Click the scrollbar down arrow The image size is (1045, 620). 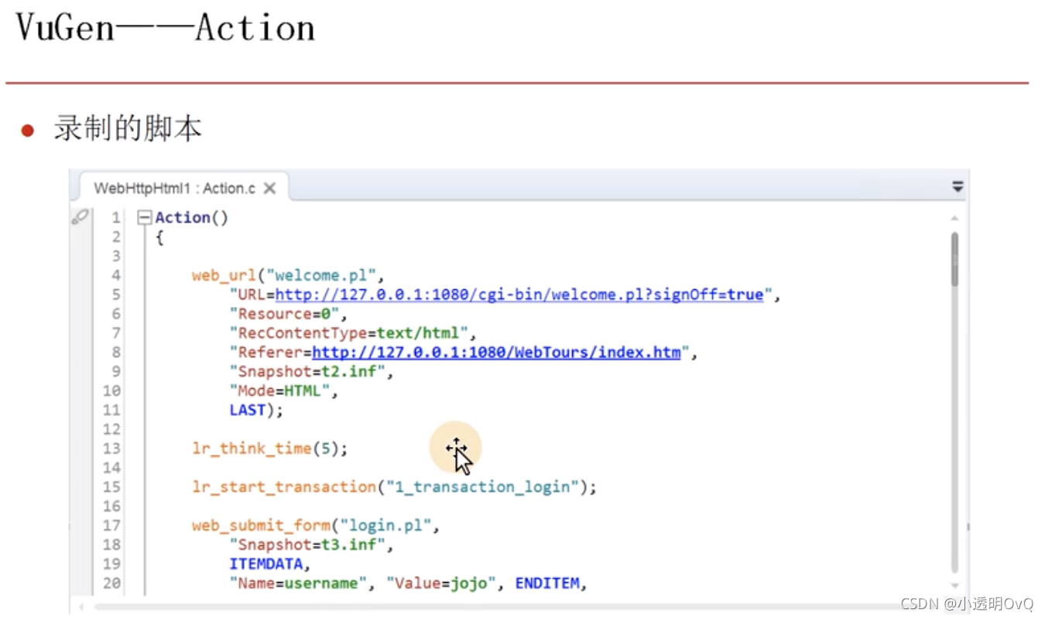pyautogui.click(x=954, y=585)
